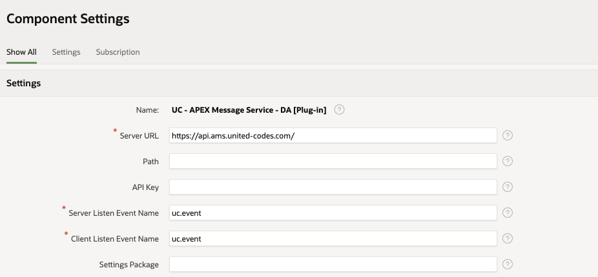
Task: Click the Component Settings page title
Action: tap(68, 19)
